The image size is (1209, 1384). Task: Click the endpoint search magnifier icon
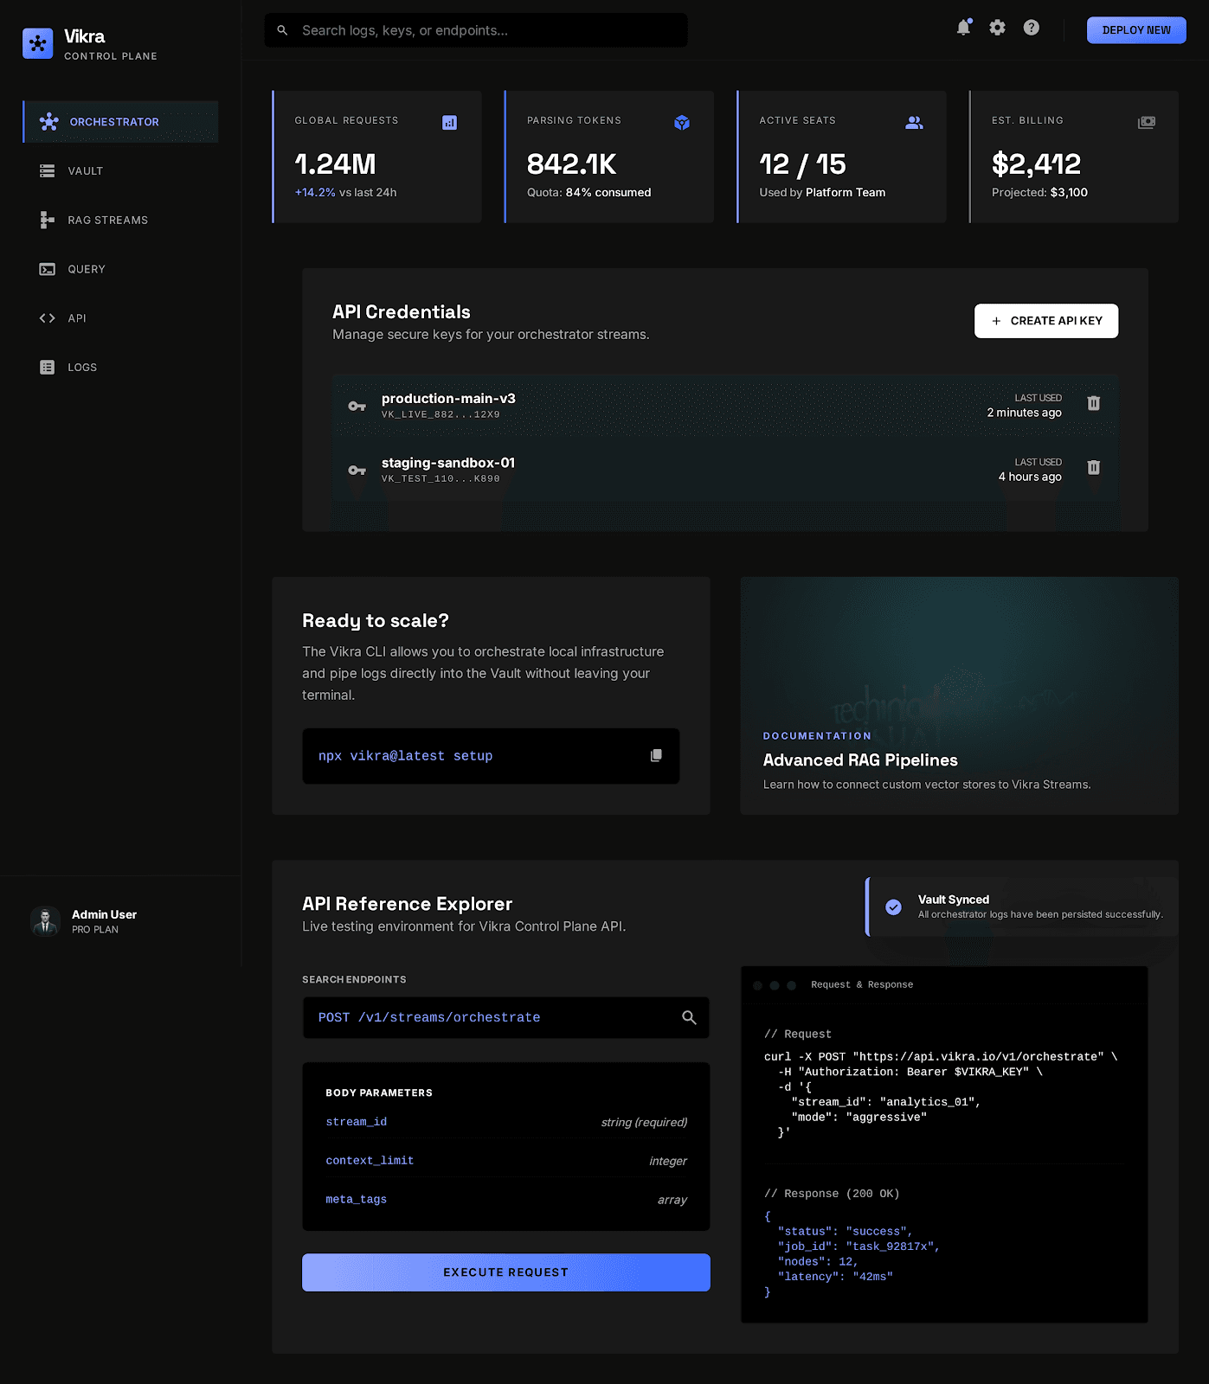coord(689,1017)
